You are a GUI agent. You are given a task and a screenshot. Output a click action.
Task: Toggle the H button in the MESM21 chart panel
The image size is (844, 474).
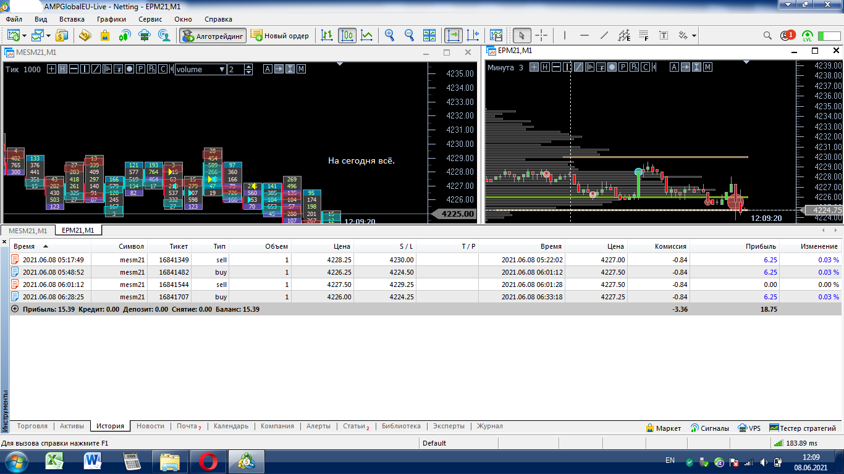pyautogui.click(x=63, y=69)
